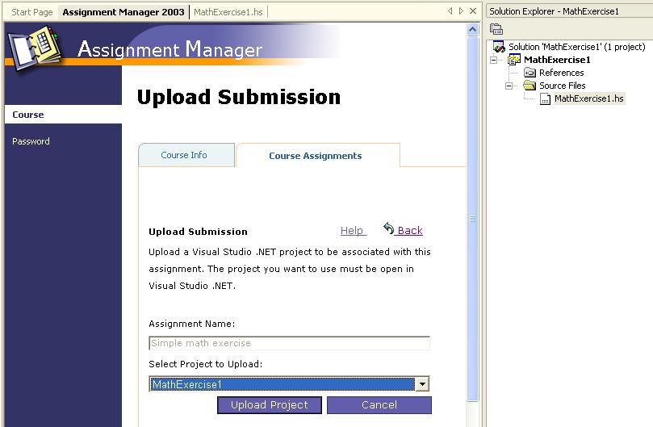Click the MathExercise1 project icon
Screen dimensions: 653x427
pos(514,60)
